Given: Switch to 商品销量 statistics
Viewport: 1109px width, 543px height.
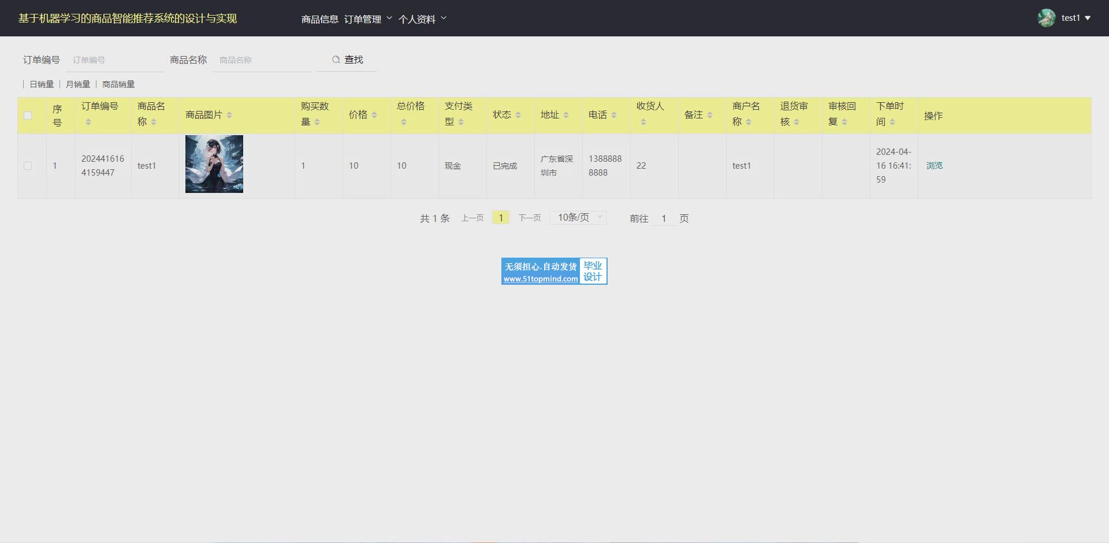Looking at the screenshot, I should [118, 84].
